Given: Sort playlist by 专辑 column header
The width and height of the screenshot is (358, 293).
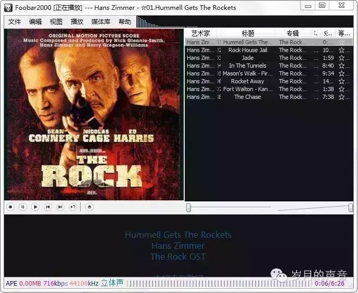Looking at the screenshot, I should click(x=293, y=33).
